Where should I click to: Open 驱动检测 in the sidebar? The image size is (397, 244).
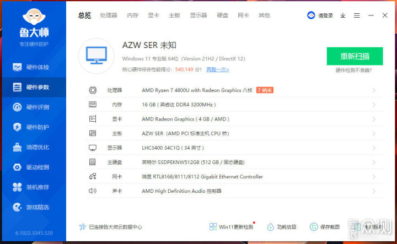[x=34, y=167]
